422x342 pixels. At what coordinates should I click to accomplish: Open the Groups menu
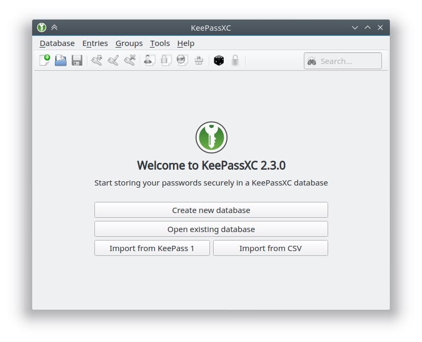click(129, 43)
